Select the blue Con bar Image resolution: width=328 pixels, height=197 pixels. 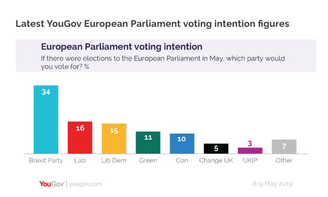tap(182, 144)
